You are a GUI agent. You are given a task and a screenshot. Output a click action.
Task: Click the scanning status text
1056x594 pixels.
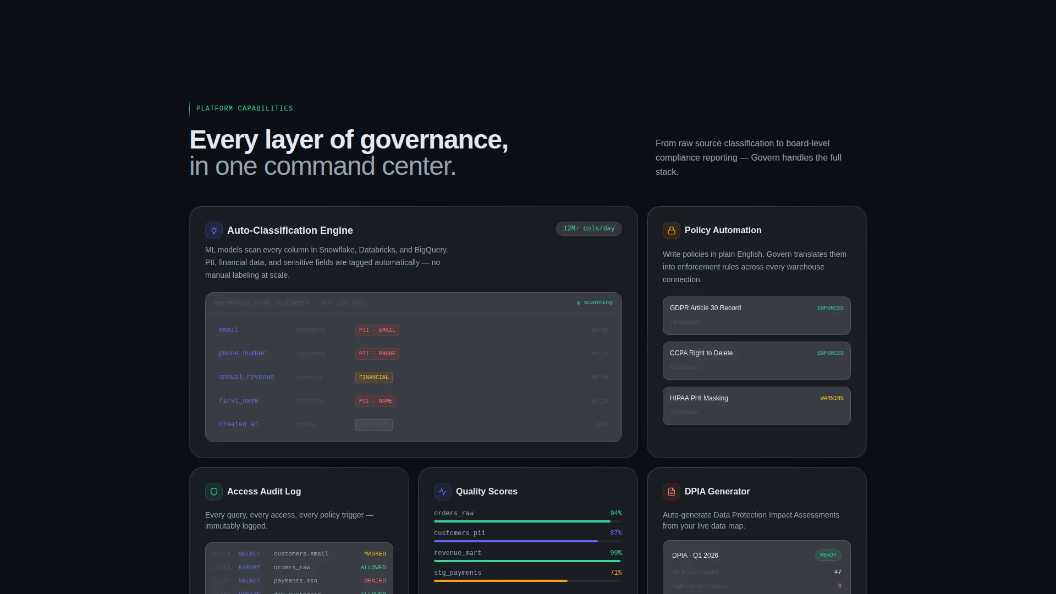click(x=598, y=302)
